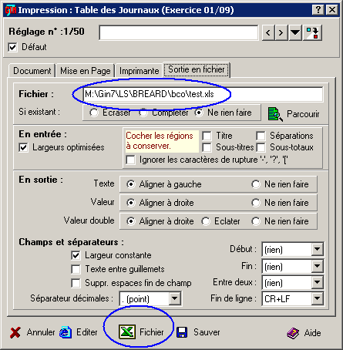Switch to the Mise en Page tab

coord(86,71)
